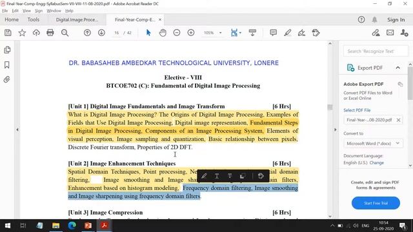This screenshot has height=232, width=413.
Task: Open the Help menu
Action: 69,11
